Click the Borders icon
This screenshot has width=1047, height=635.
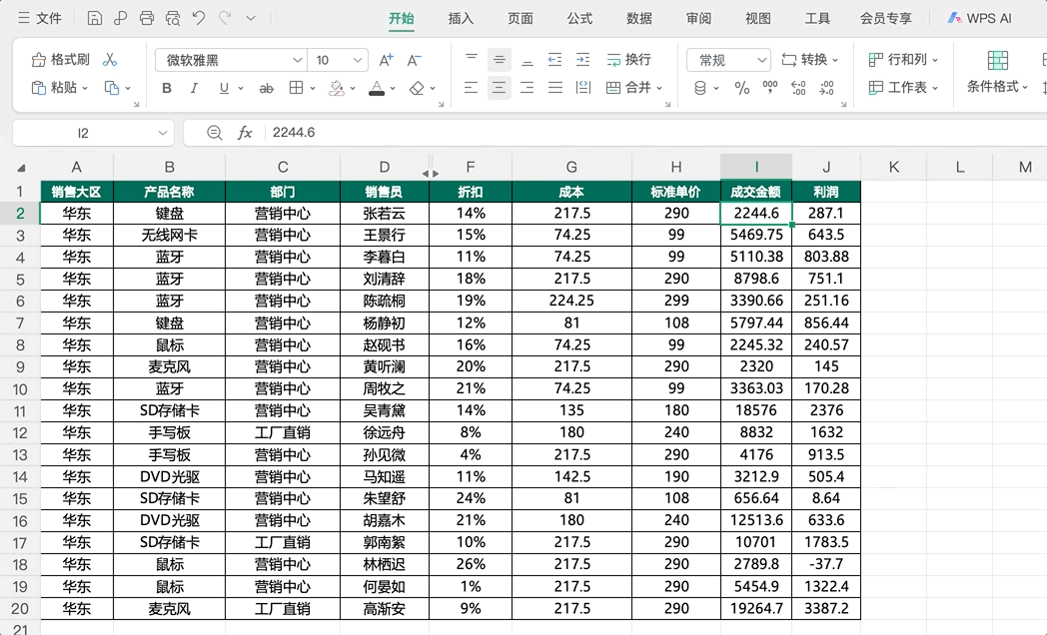(296, 88)
